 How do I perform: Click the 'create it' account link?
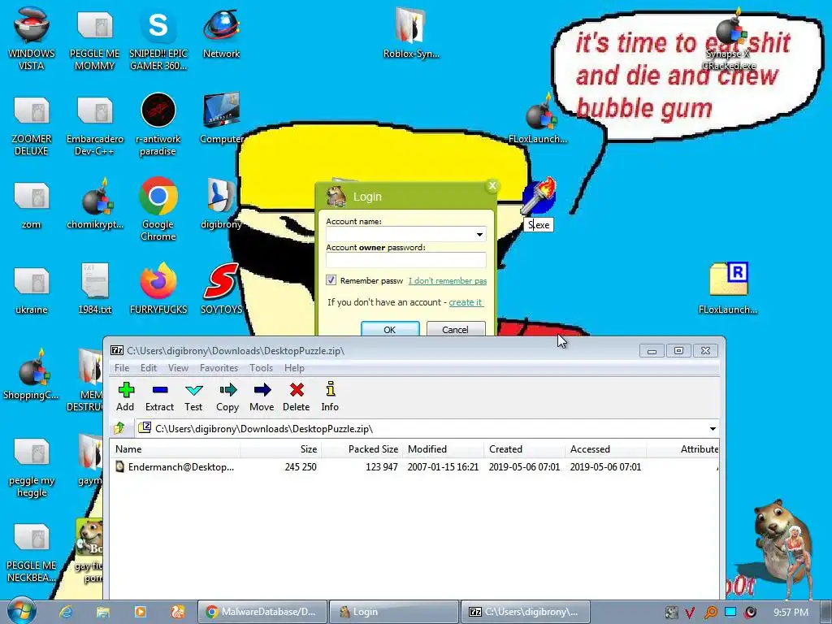(x=466, y=302)
